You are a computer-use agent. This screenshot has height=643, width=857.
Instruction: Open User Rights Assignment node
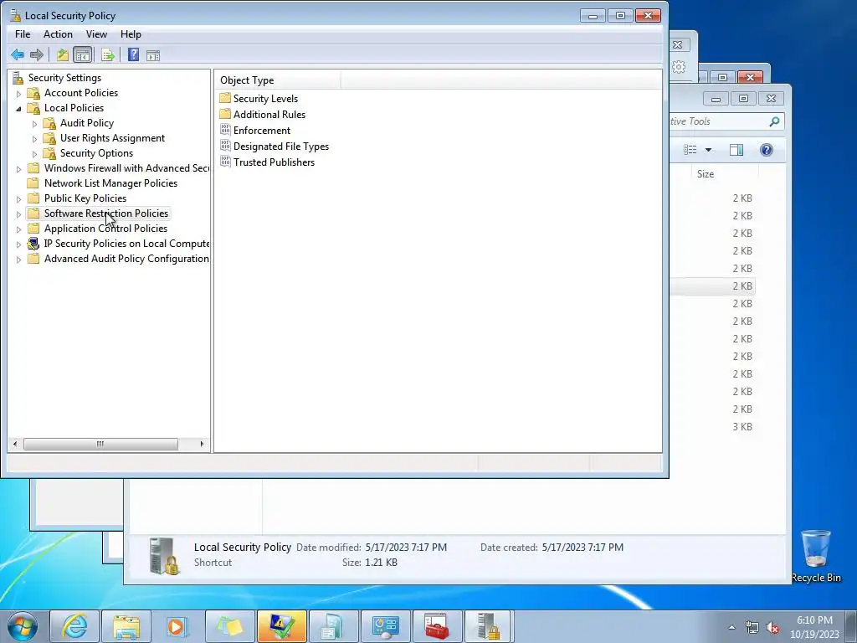click(112, 138)
